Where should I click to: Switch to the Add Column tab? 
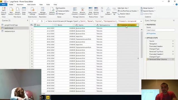[31, 4]
